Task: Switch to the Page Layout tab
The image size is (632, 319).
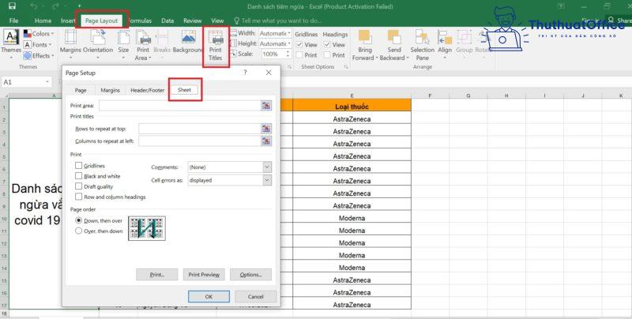Action: coord(102,21)
